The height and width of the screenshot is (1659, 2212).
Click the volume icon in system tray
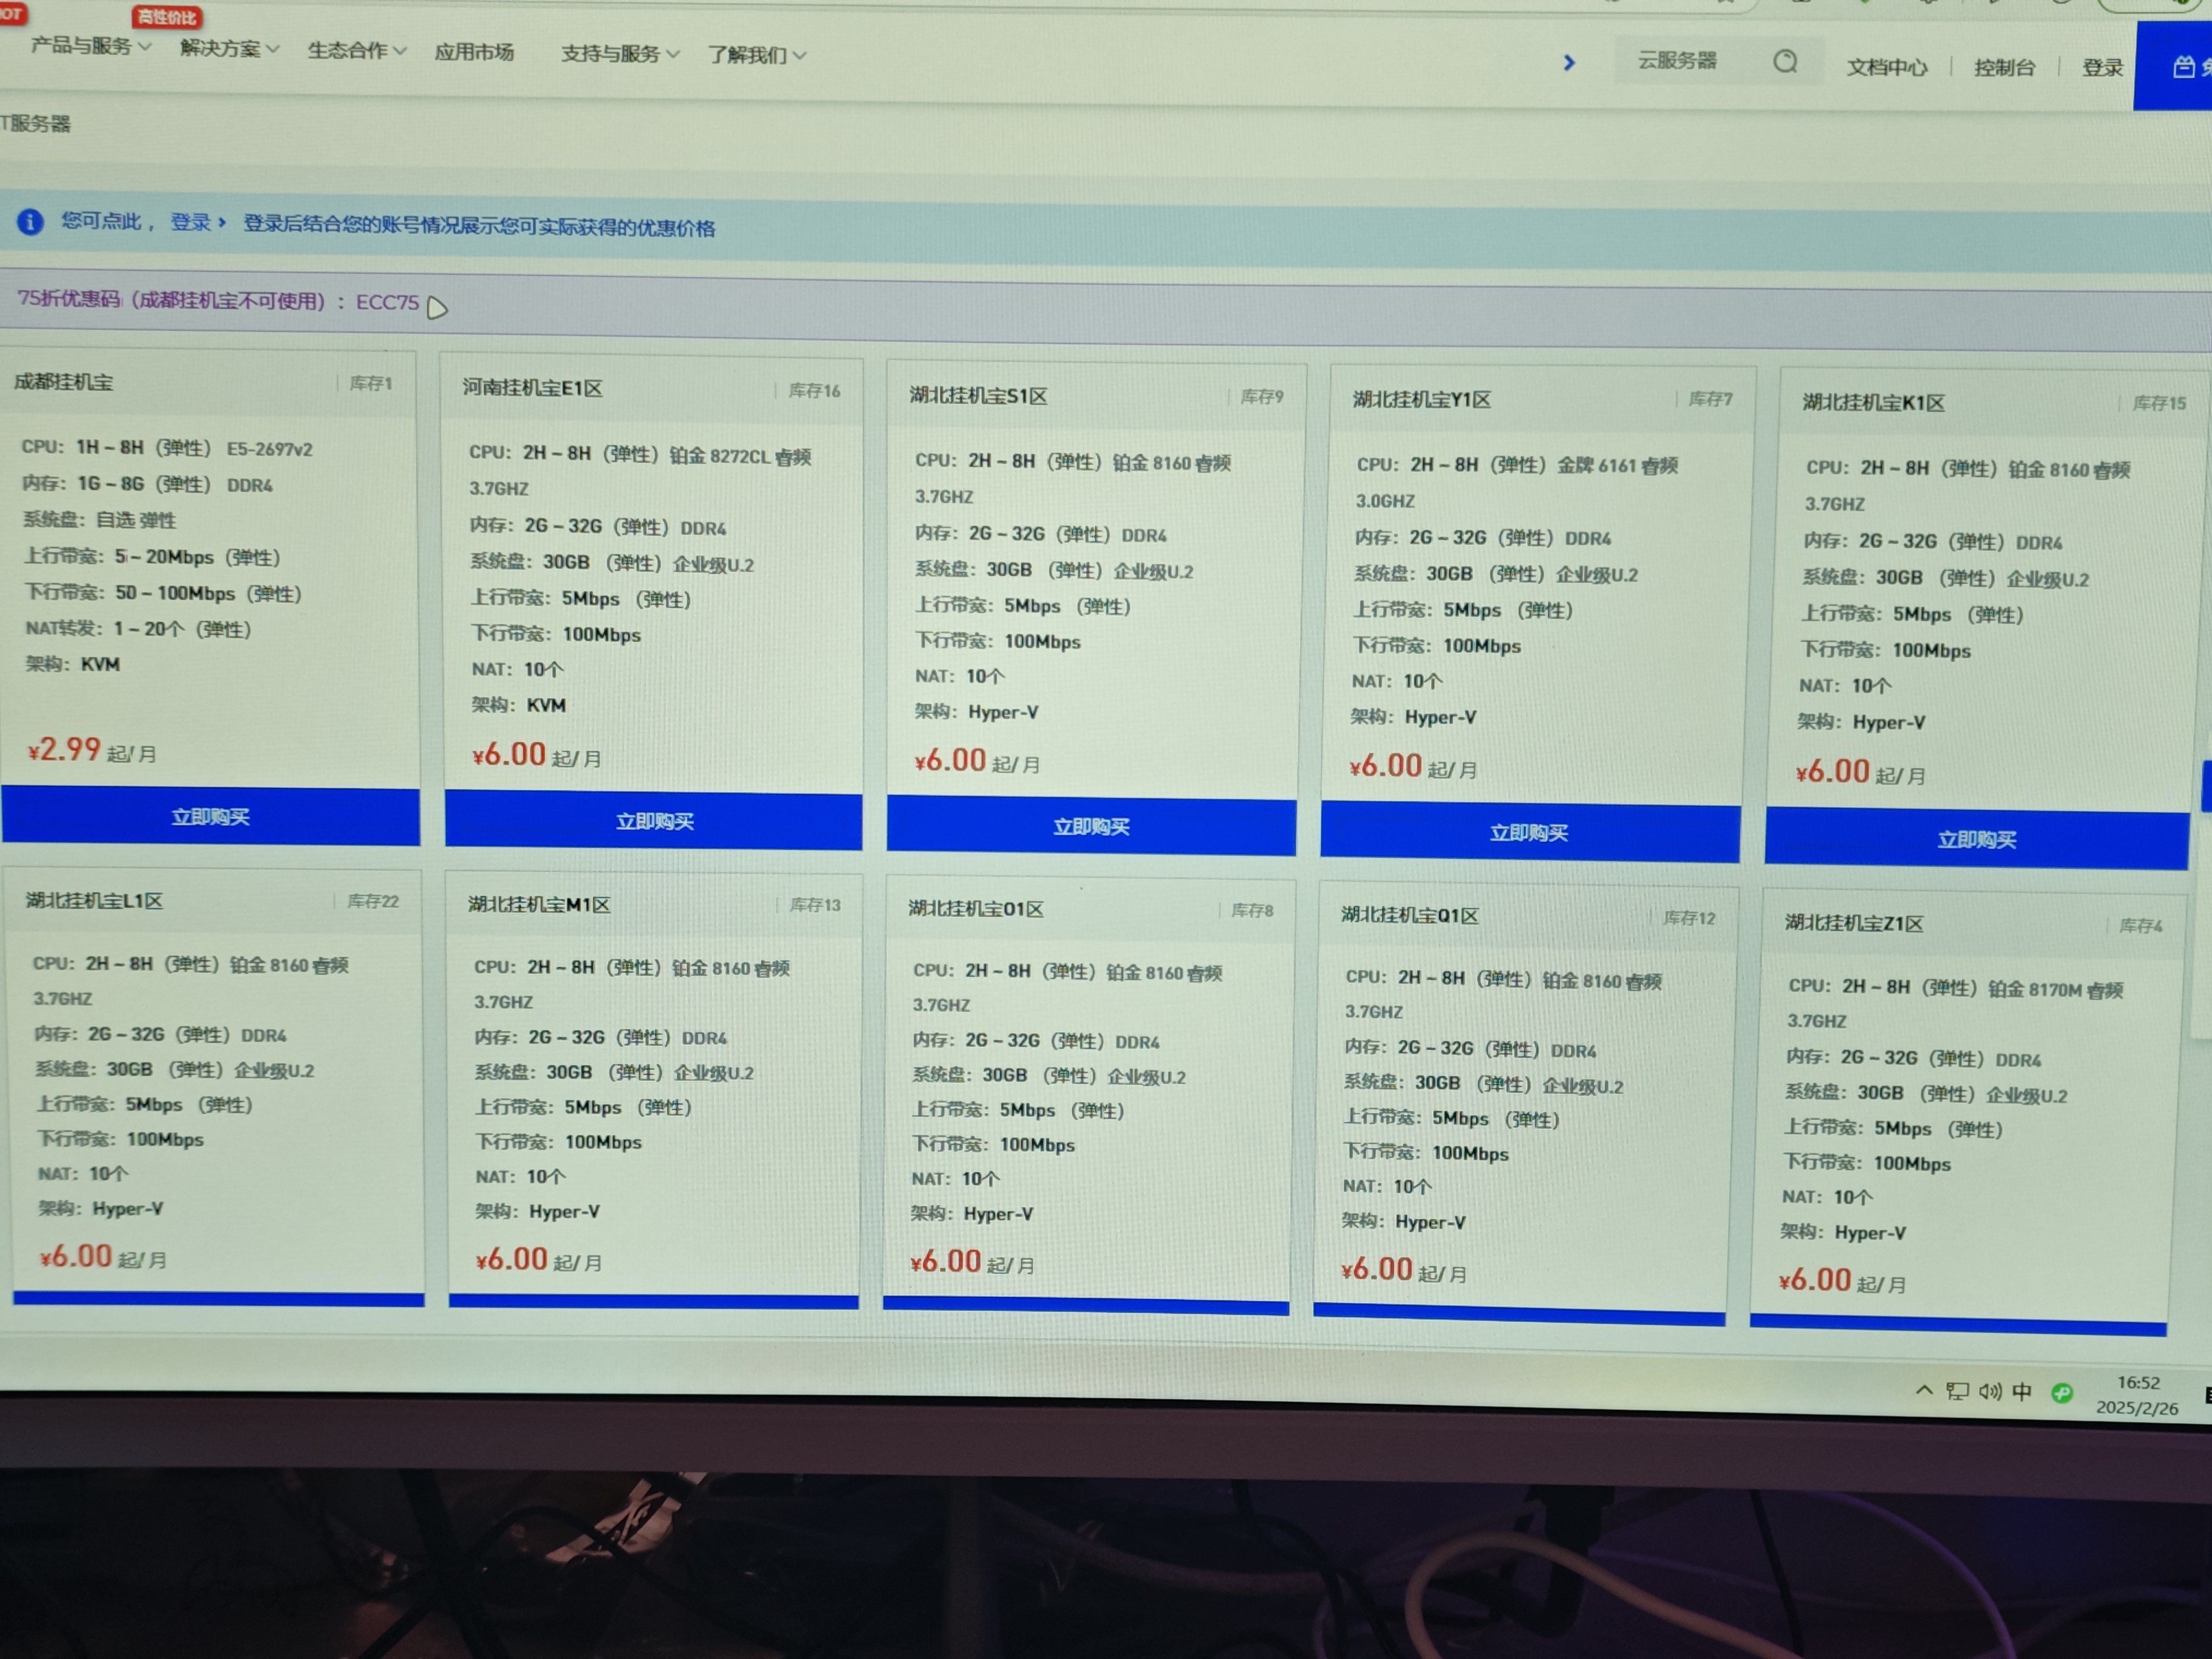1990,1391
